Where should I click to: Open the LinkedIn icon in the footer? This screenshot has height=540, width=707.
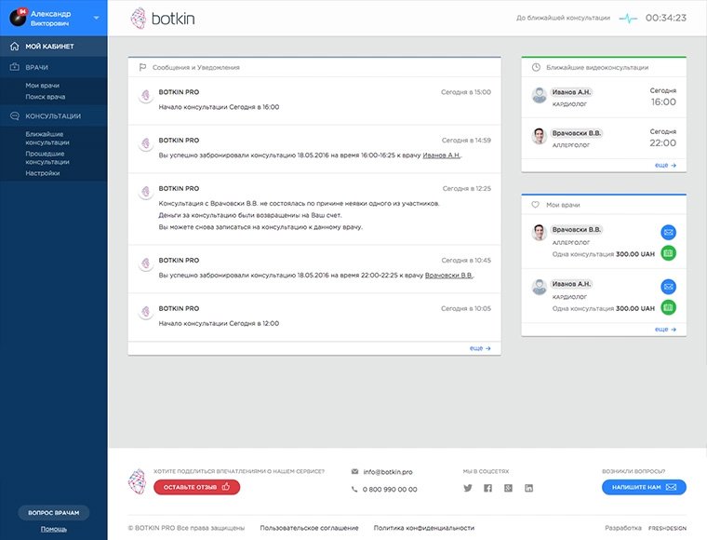[x=528, y=488]
